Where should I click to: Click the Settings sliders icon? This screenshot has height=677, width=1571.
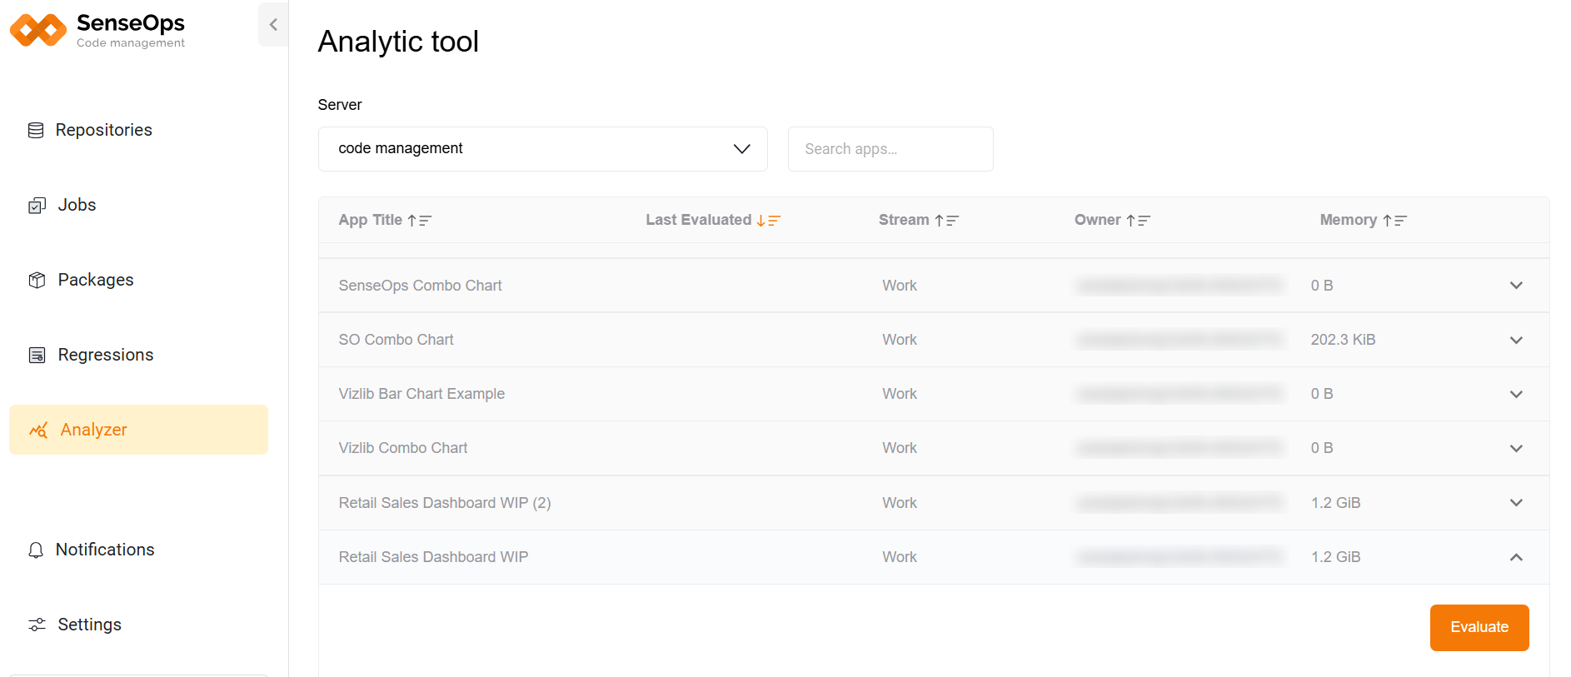point(37,625)
